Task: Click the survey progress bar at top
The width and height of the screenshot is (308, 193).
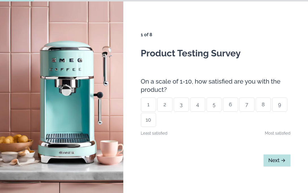Action: point(154,1)
